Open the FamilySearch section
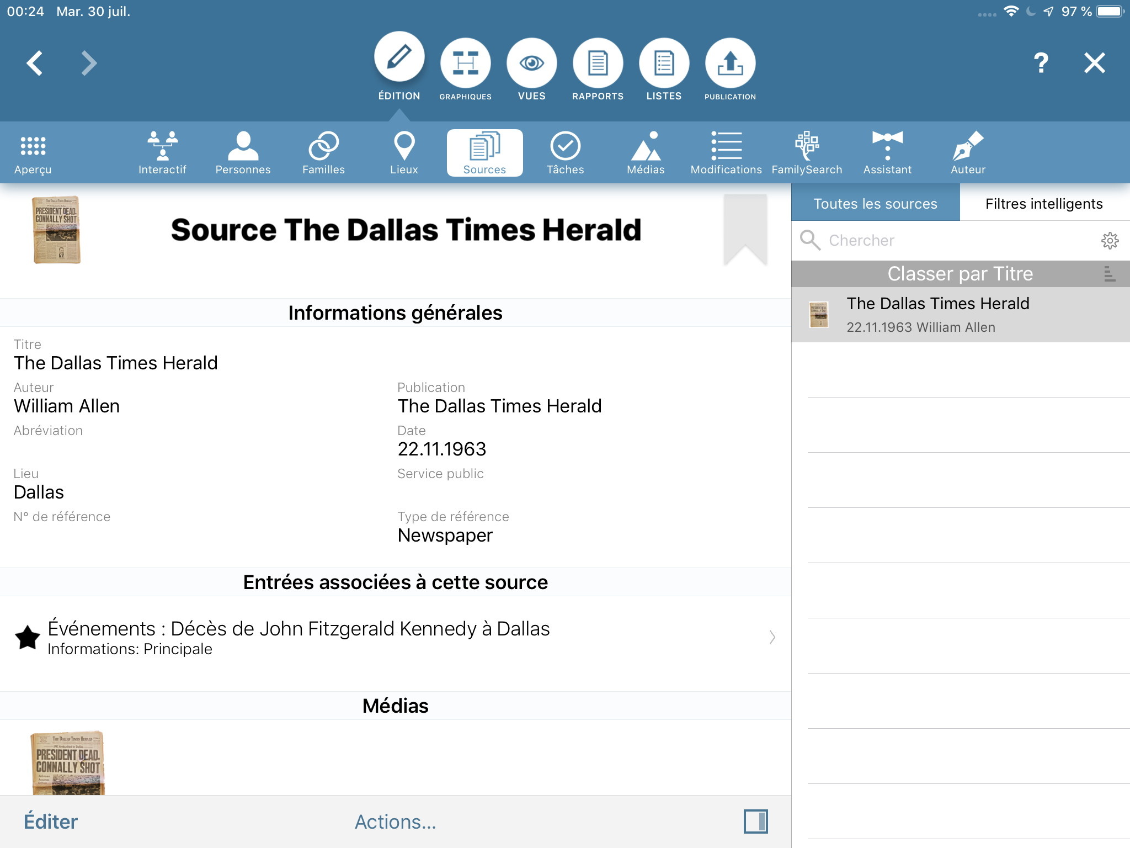The height and width of the screenshot is (848, 1130). (x=807, y=153)
